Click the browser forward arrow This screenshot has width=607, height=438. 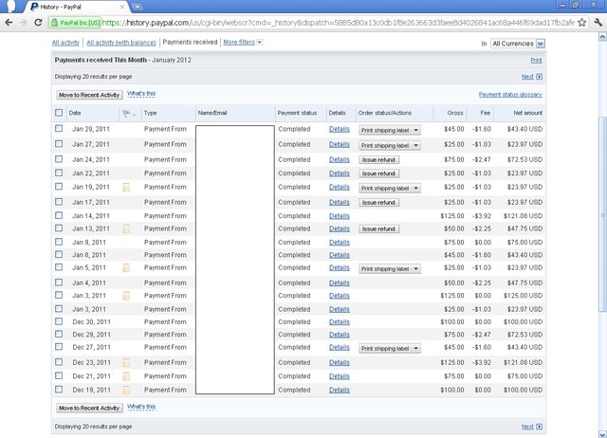[x=23, y=23]
